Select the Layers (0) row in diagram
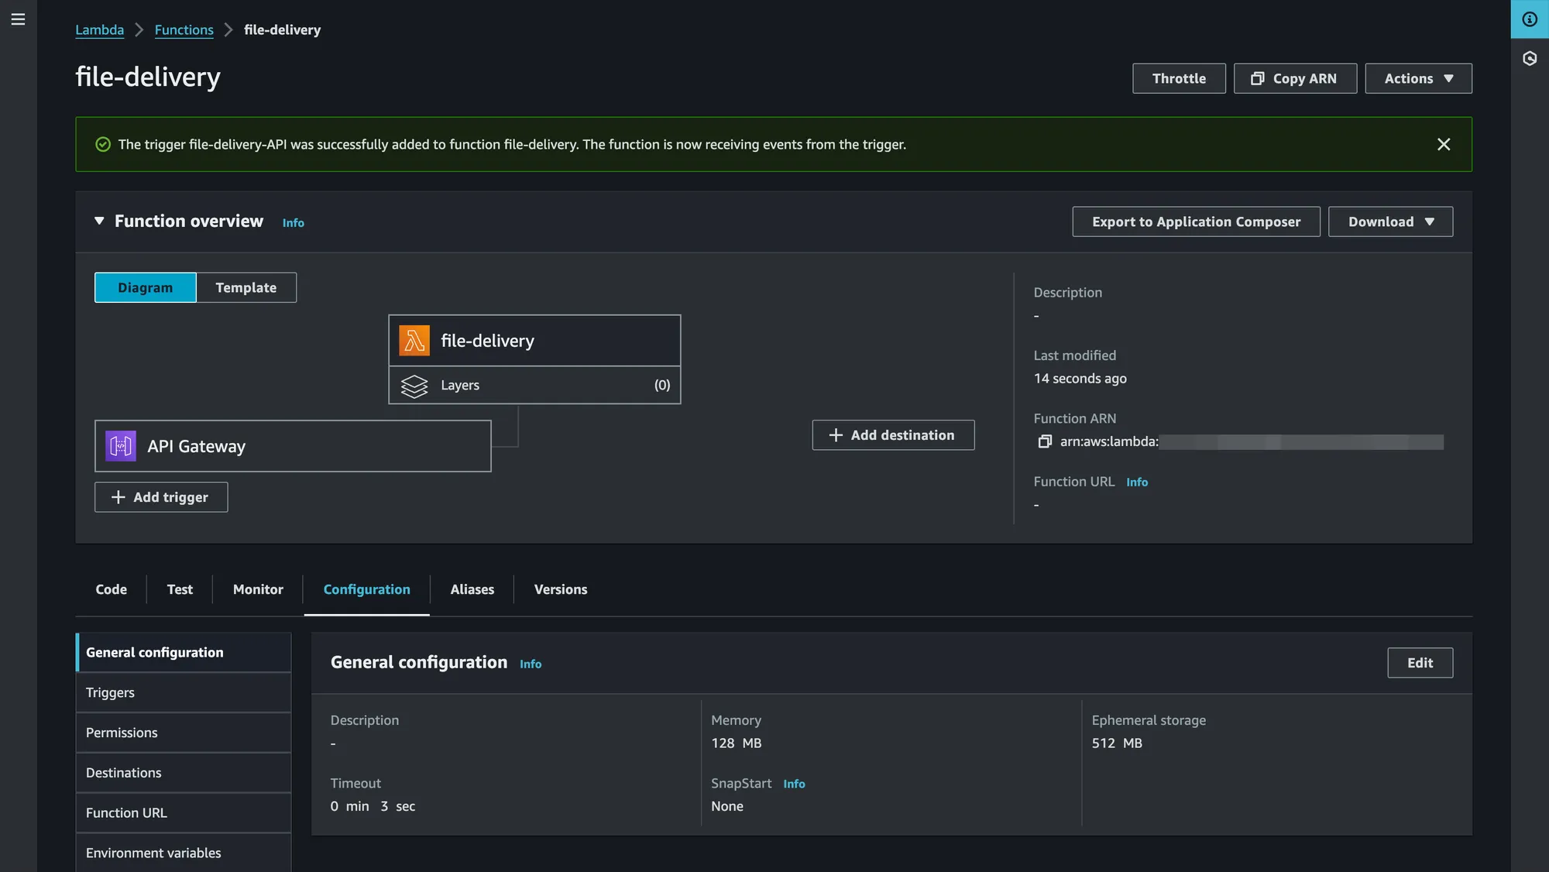Image resolution: width=1549 pixels, height=872 pixels. coord(534,385)
